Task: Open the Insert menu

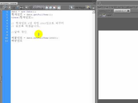Action: tap(121, 7)
